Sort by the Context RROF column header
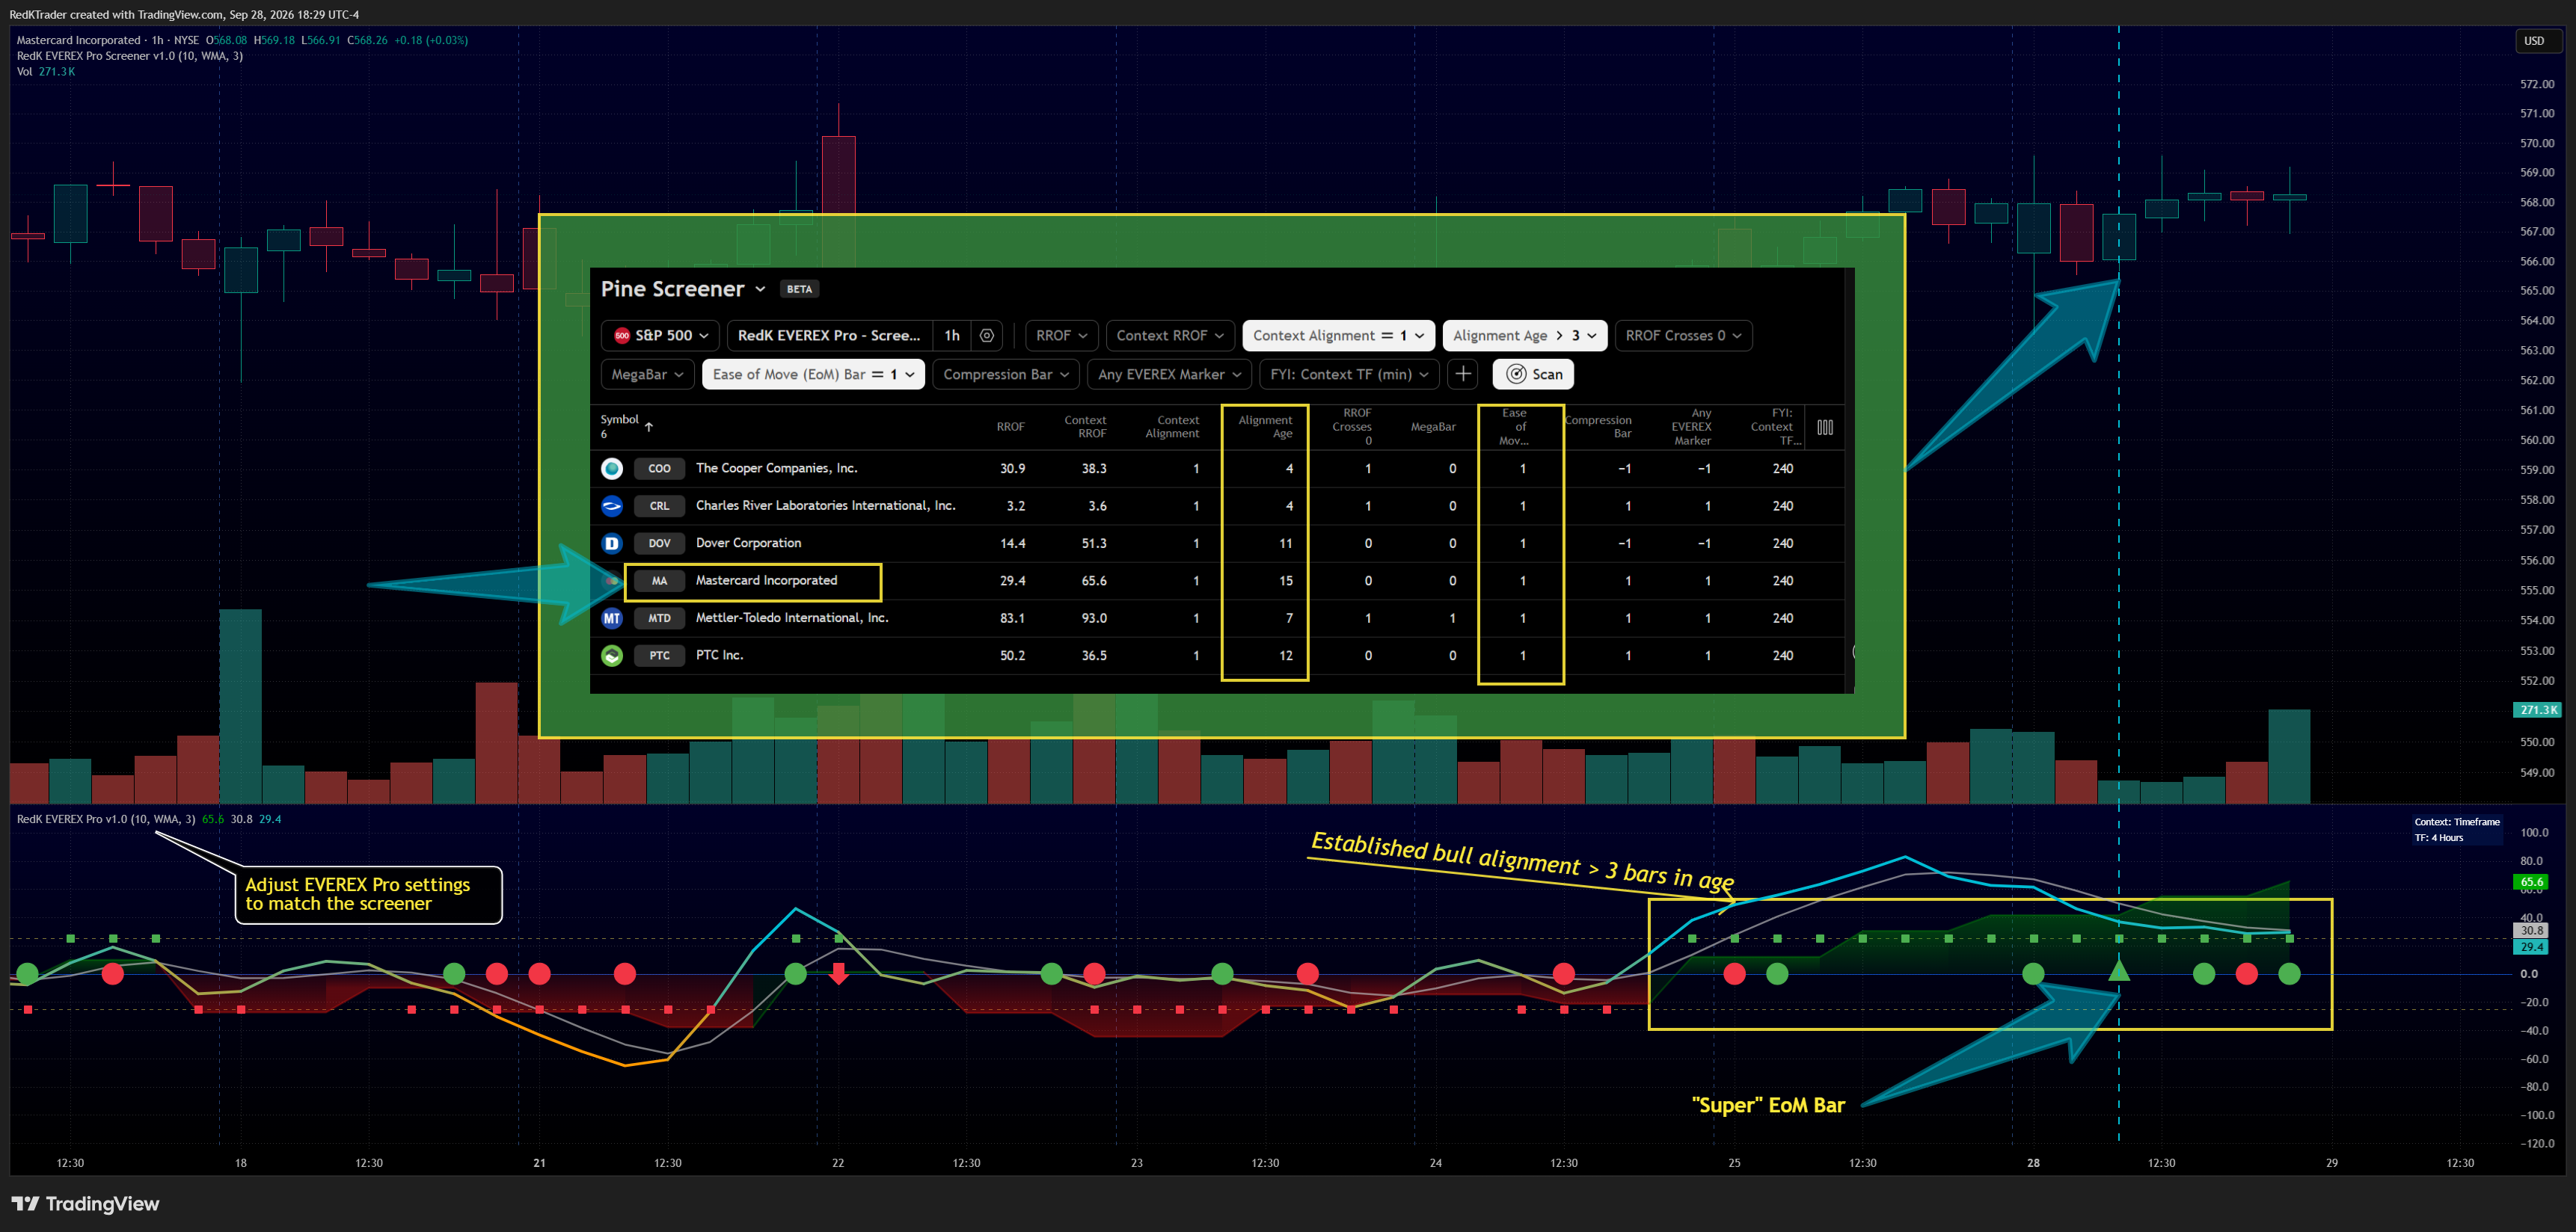The image size is (2576, 1232). point(1085,427)
